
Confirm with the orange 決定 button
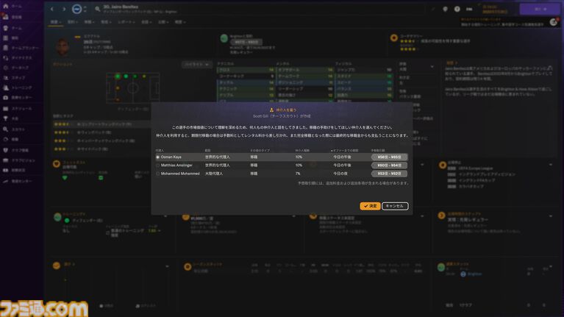click(370, 206)
